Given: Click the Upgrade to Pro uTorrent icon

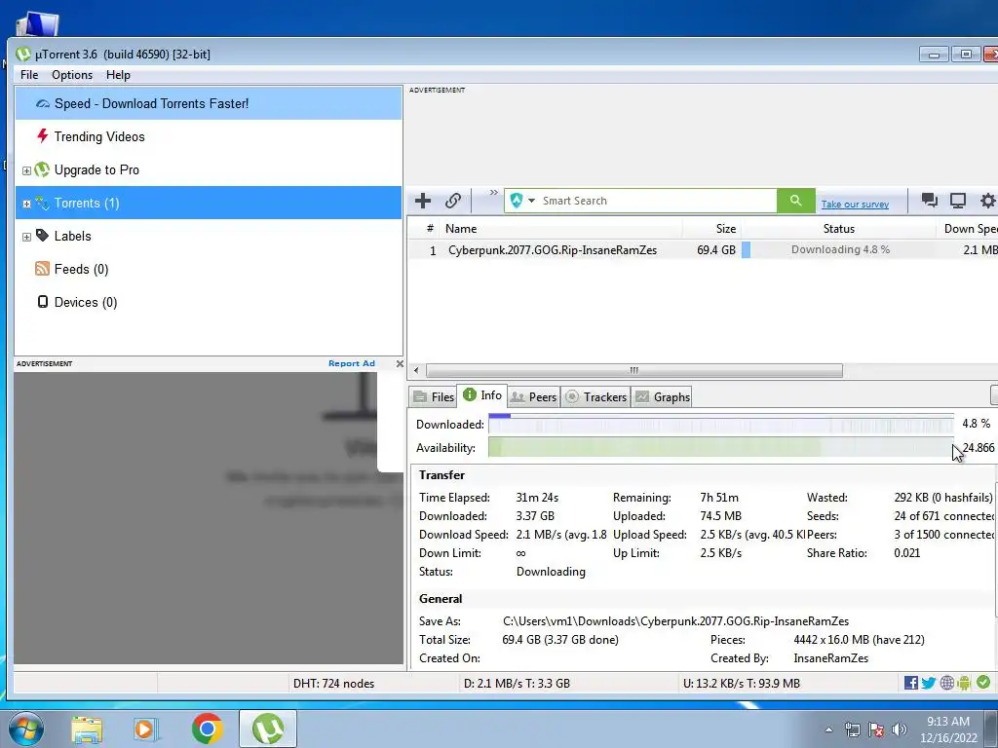Looking at the screenshot, I should [x=42, y=169].
